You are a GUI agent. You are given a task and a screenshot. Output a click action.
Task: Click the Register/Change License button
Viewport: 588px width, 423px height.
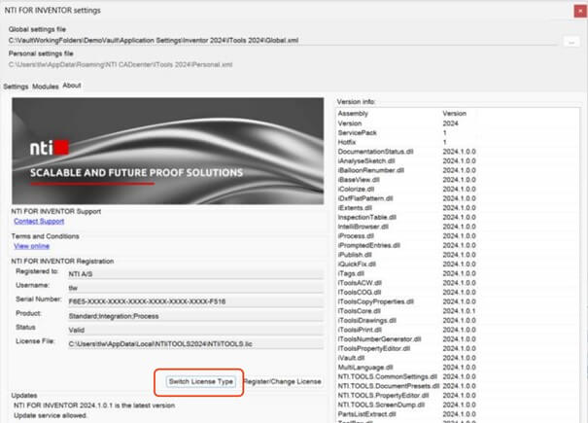(283, 382)
